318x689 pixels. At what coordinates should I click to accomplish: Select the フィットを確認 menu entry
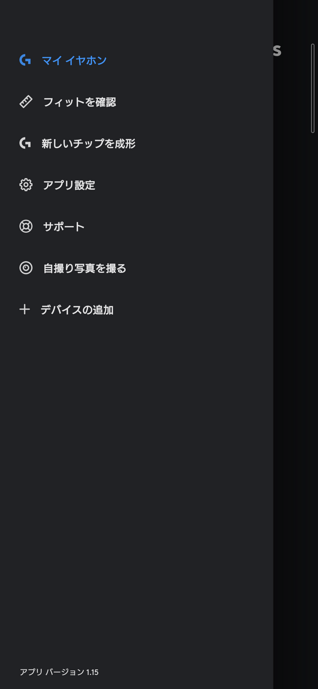[79, 102]
